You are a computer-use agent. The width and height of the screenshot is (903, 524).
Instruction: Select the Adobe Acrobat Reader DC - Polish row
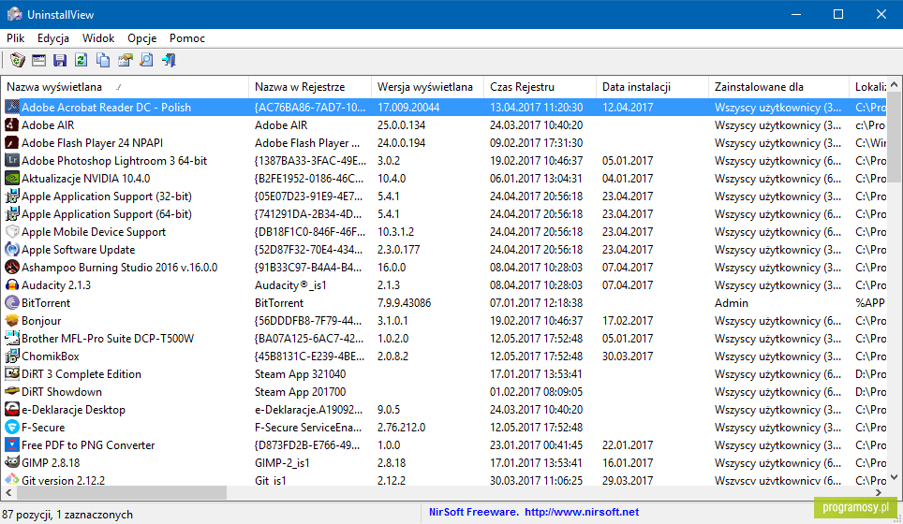click(444, 107)
